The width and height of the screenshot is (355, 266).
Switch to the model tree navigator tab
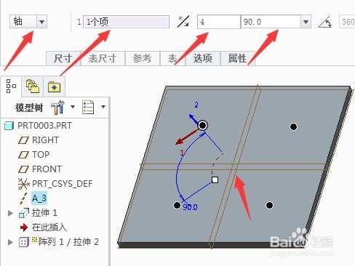[11, 86]
